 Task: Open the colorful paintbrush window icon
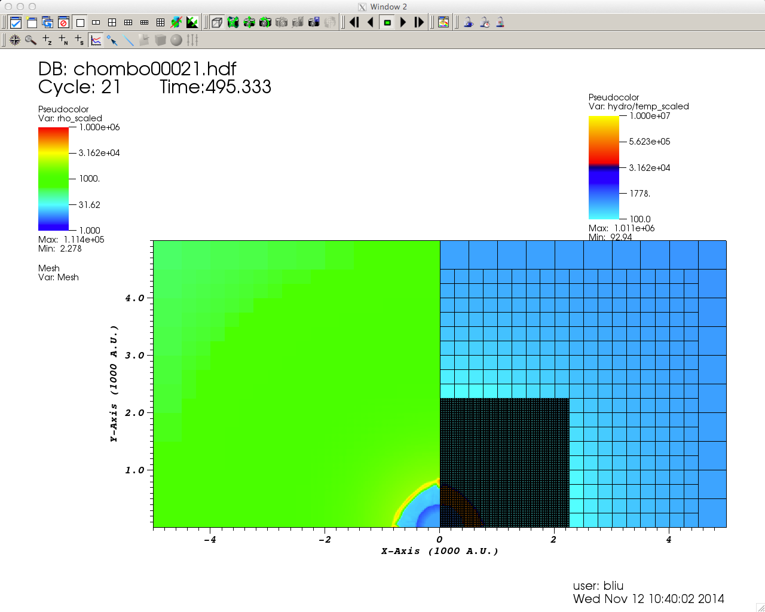pos(443,23)
